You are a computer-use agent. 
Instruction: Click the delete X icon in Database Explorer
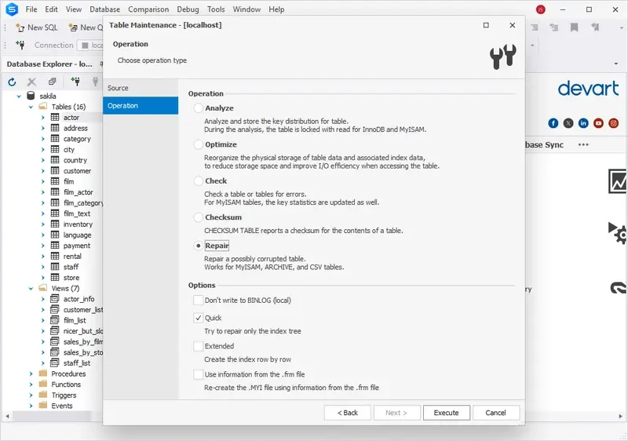31,82
